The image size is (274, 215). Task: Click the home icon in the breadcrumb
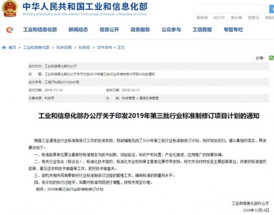(4, 48)
